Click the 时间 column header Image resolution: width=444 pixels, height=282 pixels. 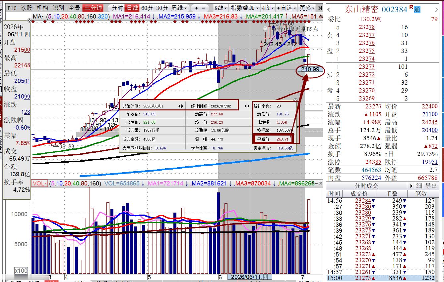pos(334,194)
